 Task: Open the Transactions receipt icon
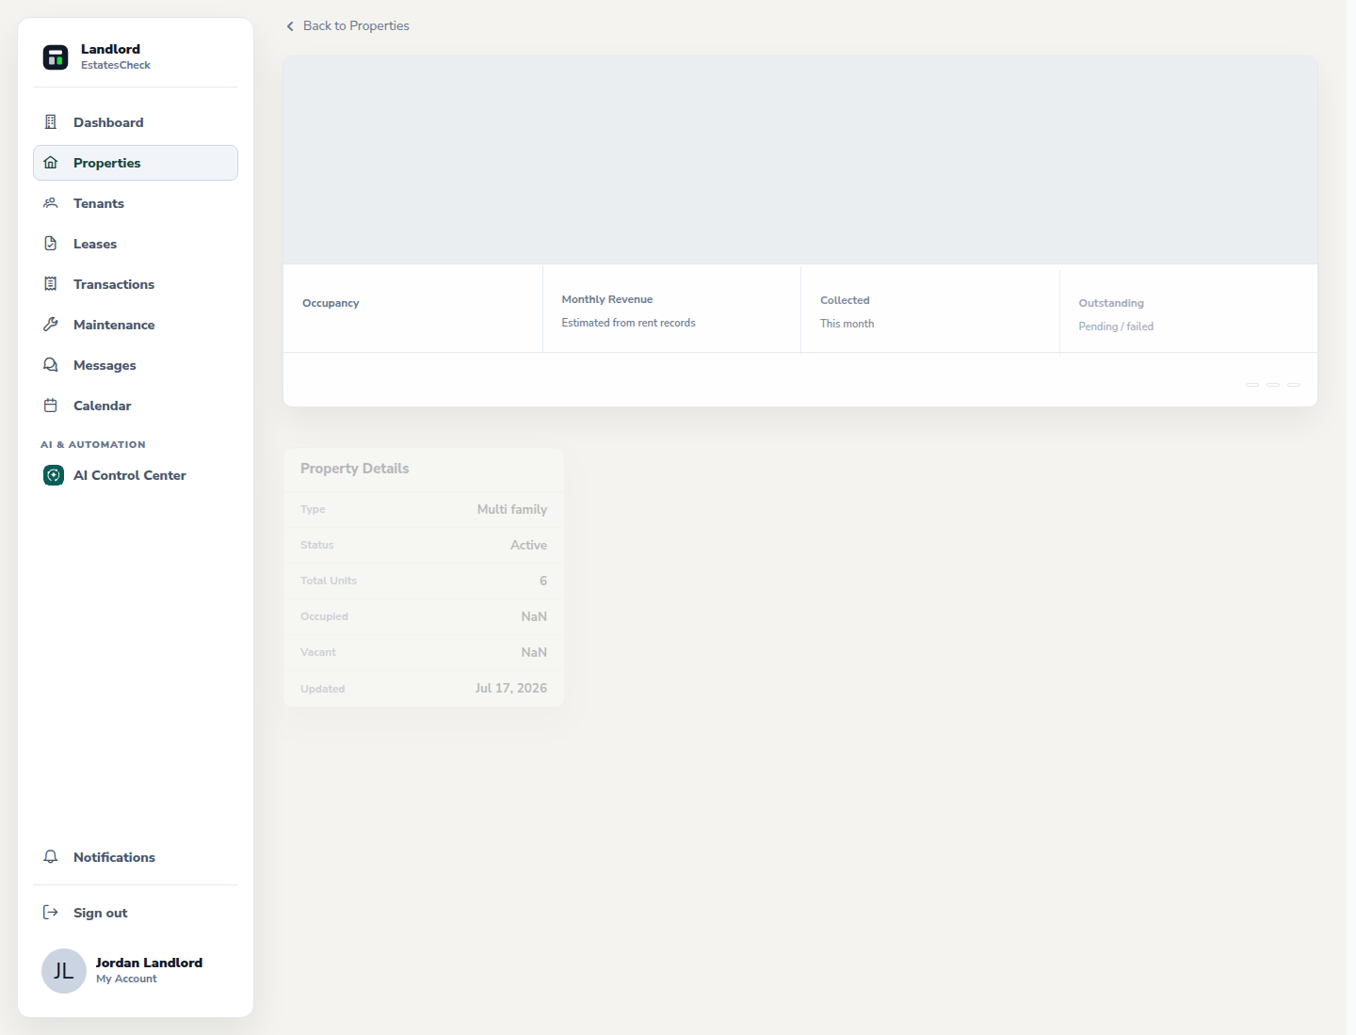coord(51,284)
